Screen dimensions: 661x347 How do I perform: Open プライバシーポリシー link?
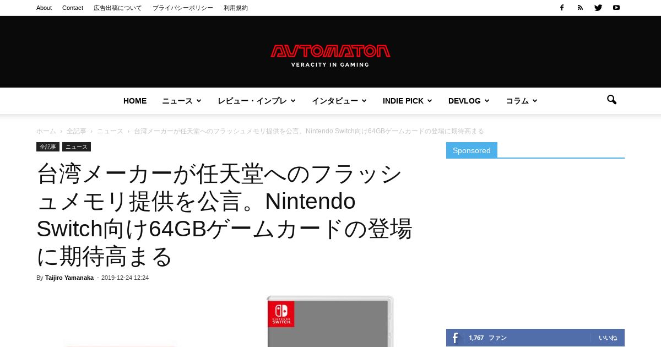[x=183, y=8]
